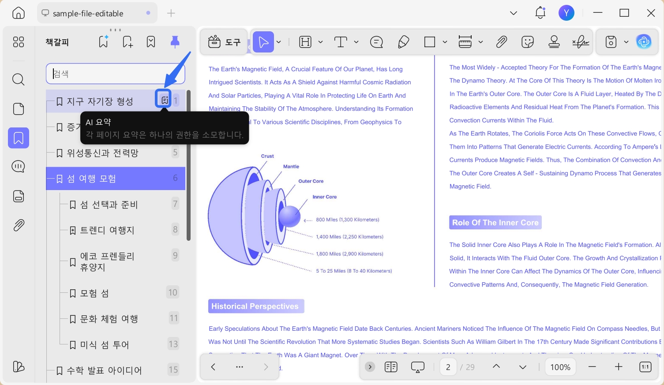Open more options ellipsis in navigation bar

click(x=240, y=367)
